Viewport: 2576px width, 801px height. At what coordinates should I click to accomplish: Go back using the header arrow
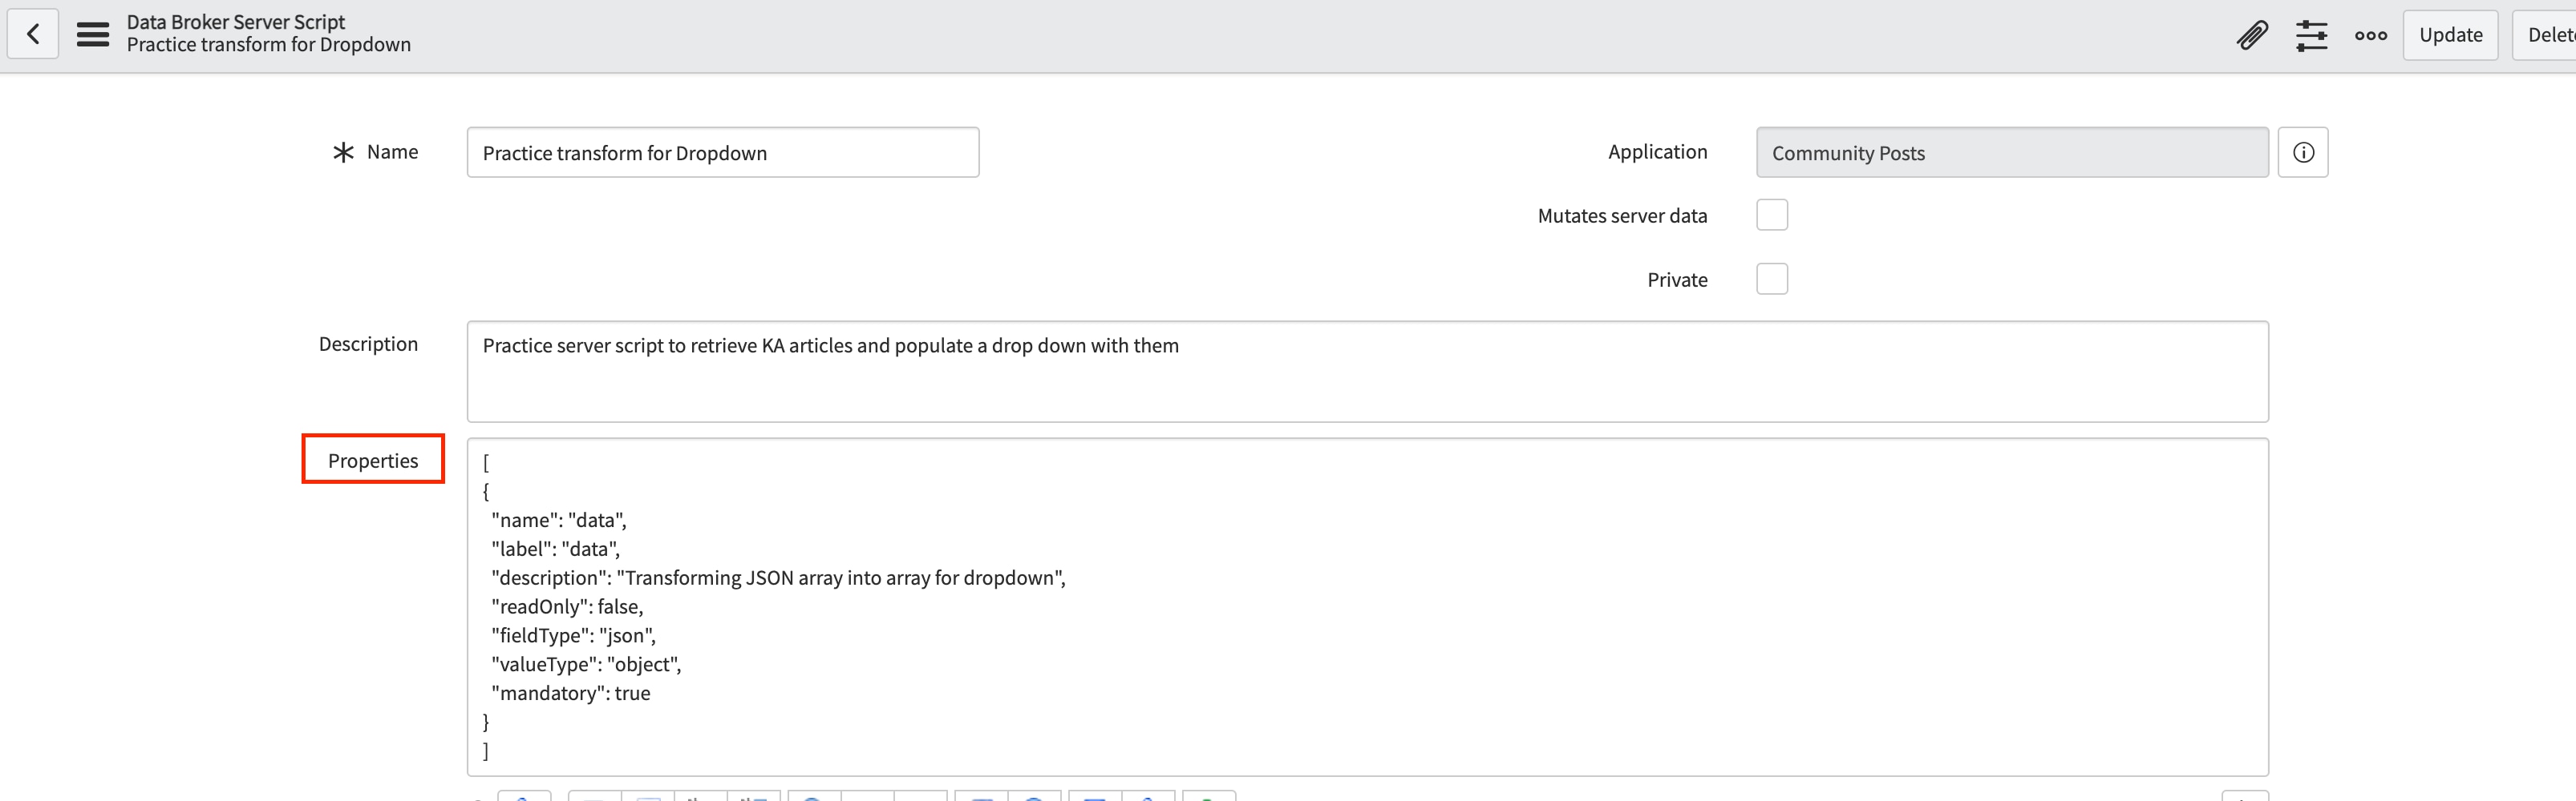(33, 35)
